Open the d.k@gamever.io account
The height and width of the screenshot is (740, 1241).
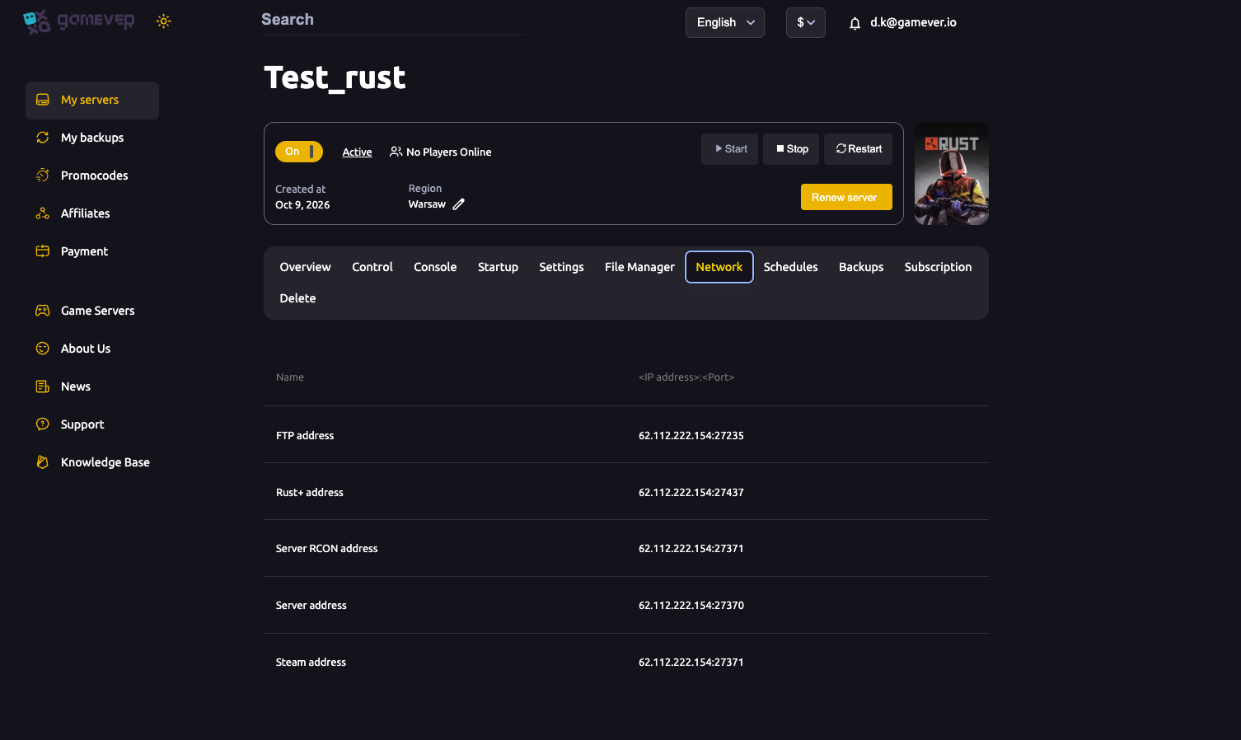tap(913, 23)
